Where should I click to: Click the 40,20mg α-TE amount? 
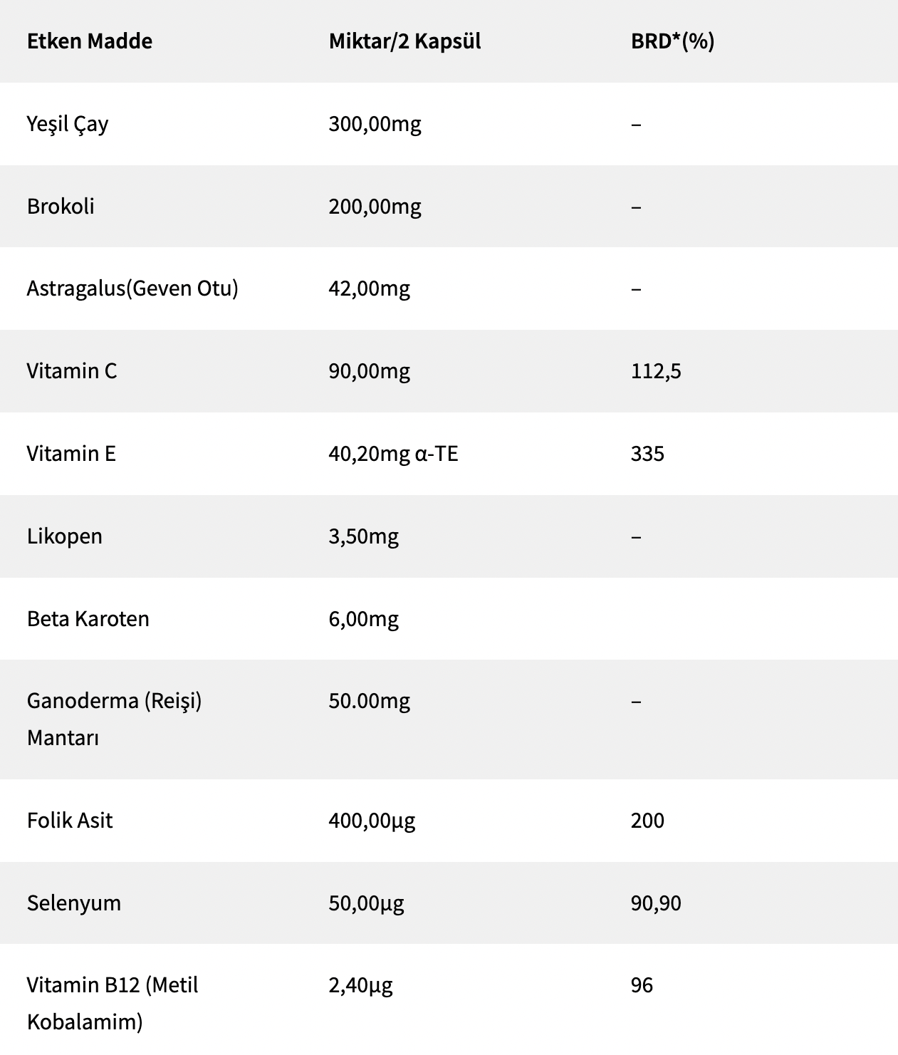coord(393,454)
